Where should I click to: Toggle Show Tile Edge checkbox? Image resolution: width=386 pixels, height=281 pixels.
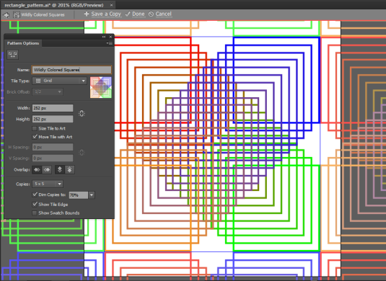[35, 205]
